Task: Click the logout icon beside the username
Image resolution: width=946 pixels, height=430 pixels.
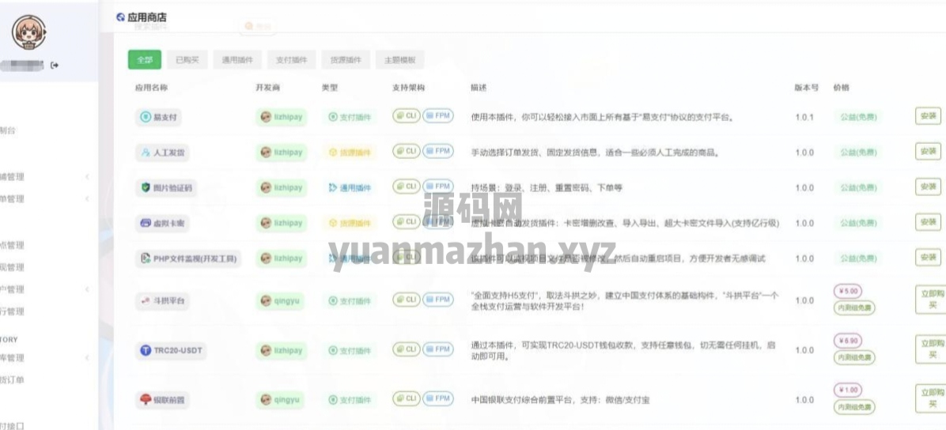Action: (x=55, y=65)
